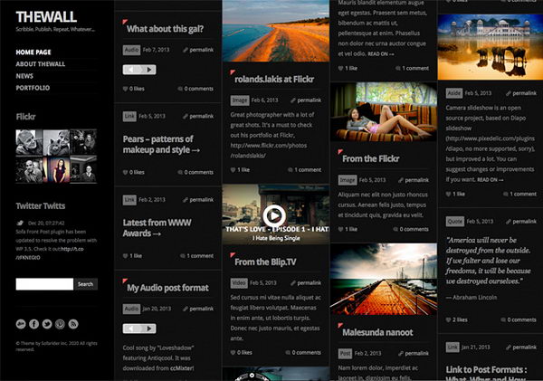Open 'Pears – patterns of makeup and style' link
The width and height of the screenshot is (543, 381).
pos(161,145)
